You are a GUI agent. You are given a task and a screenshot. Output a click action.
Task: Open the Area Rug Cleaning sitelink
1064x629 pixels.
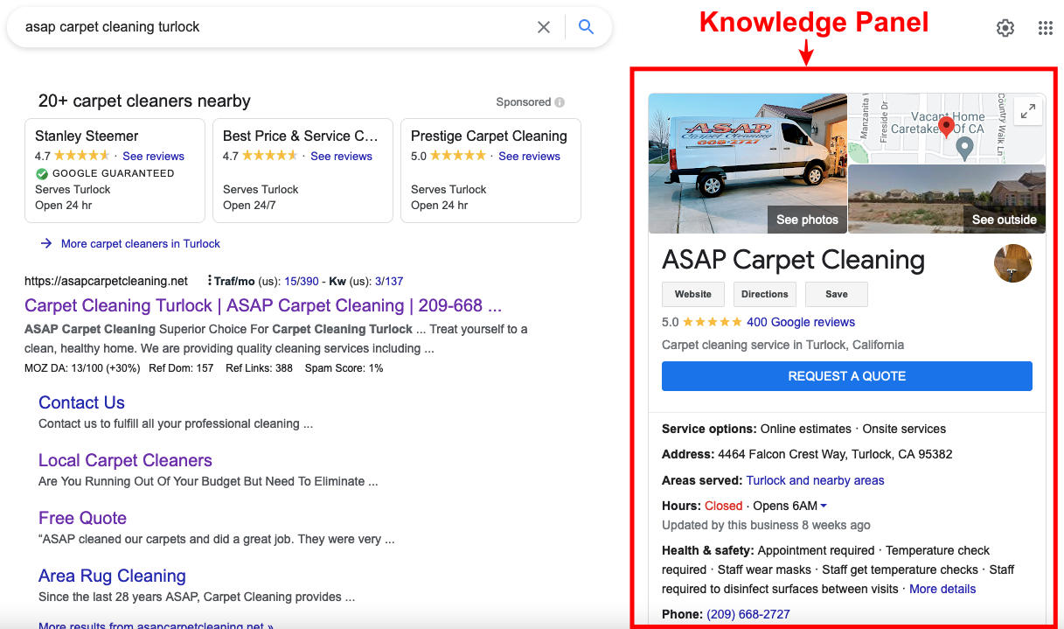pos(112,576)
